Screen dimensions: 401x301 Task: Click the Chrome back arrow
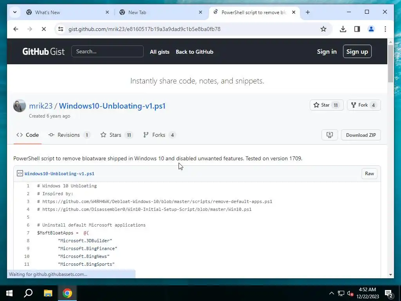16,29
